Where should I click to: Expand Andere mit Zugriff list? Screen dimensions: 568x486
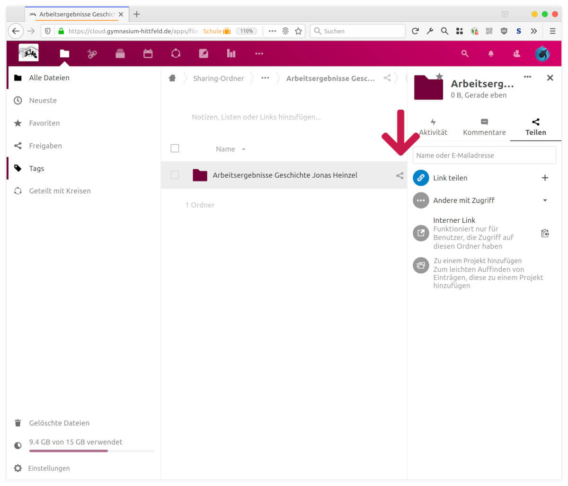[x=545, y=200]
